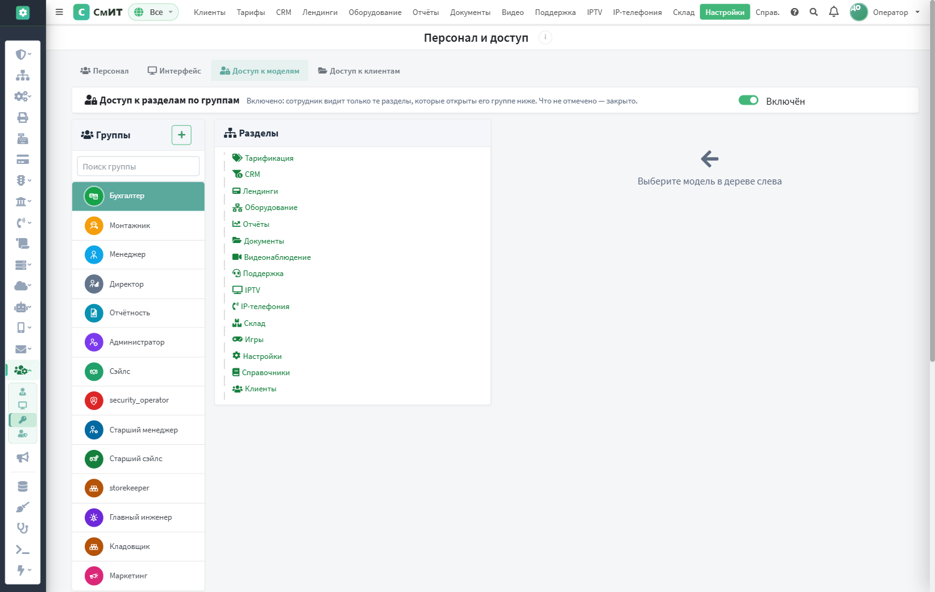Image resolution: width=935 pixels, height=592 pixels.
Task: Click the stethoscope icon in sidebar
Action: pyautogui.click(x=22, y=528)
